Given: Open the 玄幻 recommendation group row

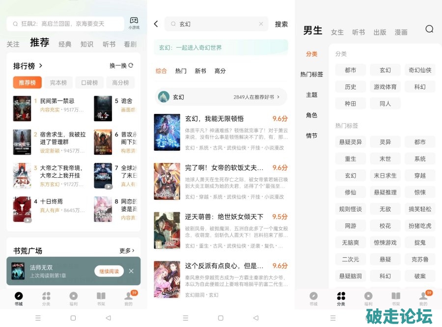Looking at the screenshot, I should (x=221, y=97).
